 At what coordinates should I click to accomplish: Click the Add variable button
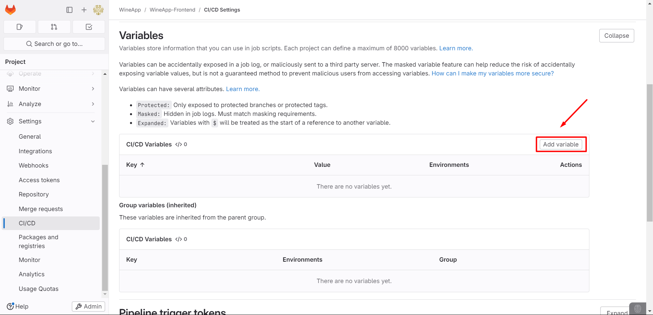pyautogui.click(x=560, y=144)
